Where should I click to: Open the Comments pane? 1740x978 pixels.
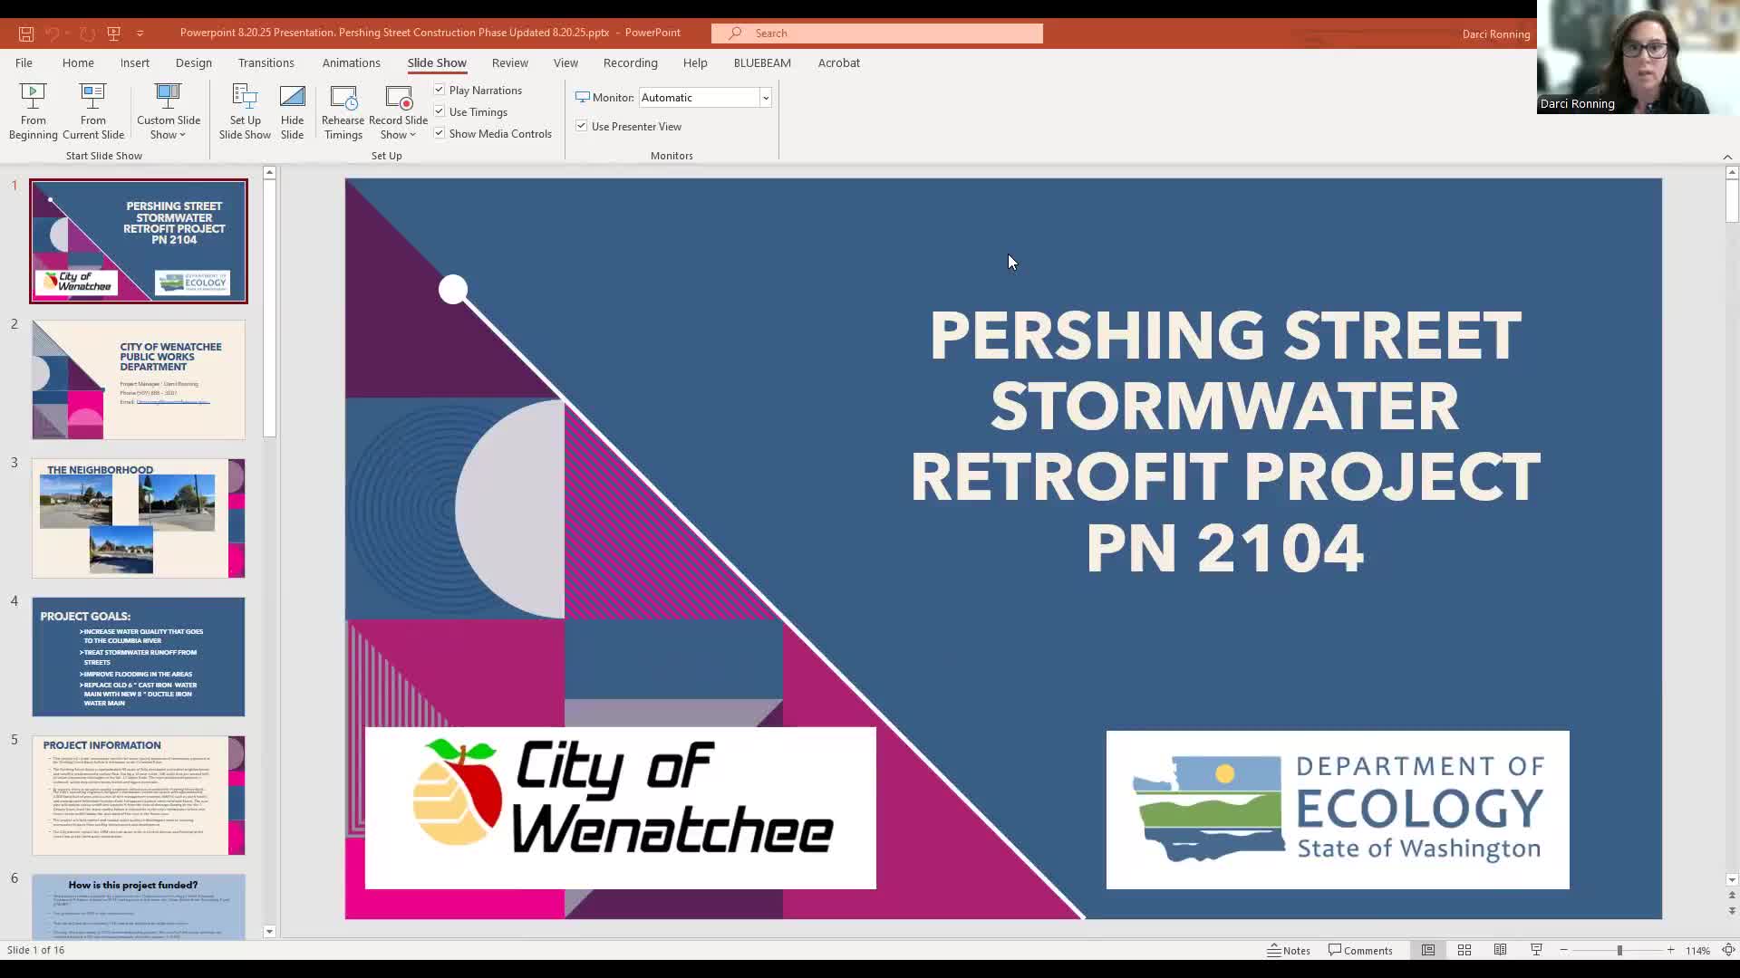point(1361,950)
